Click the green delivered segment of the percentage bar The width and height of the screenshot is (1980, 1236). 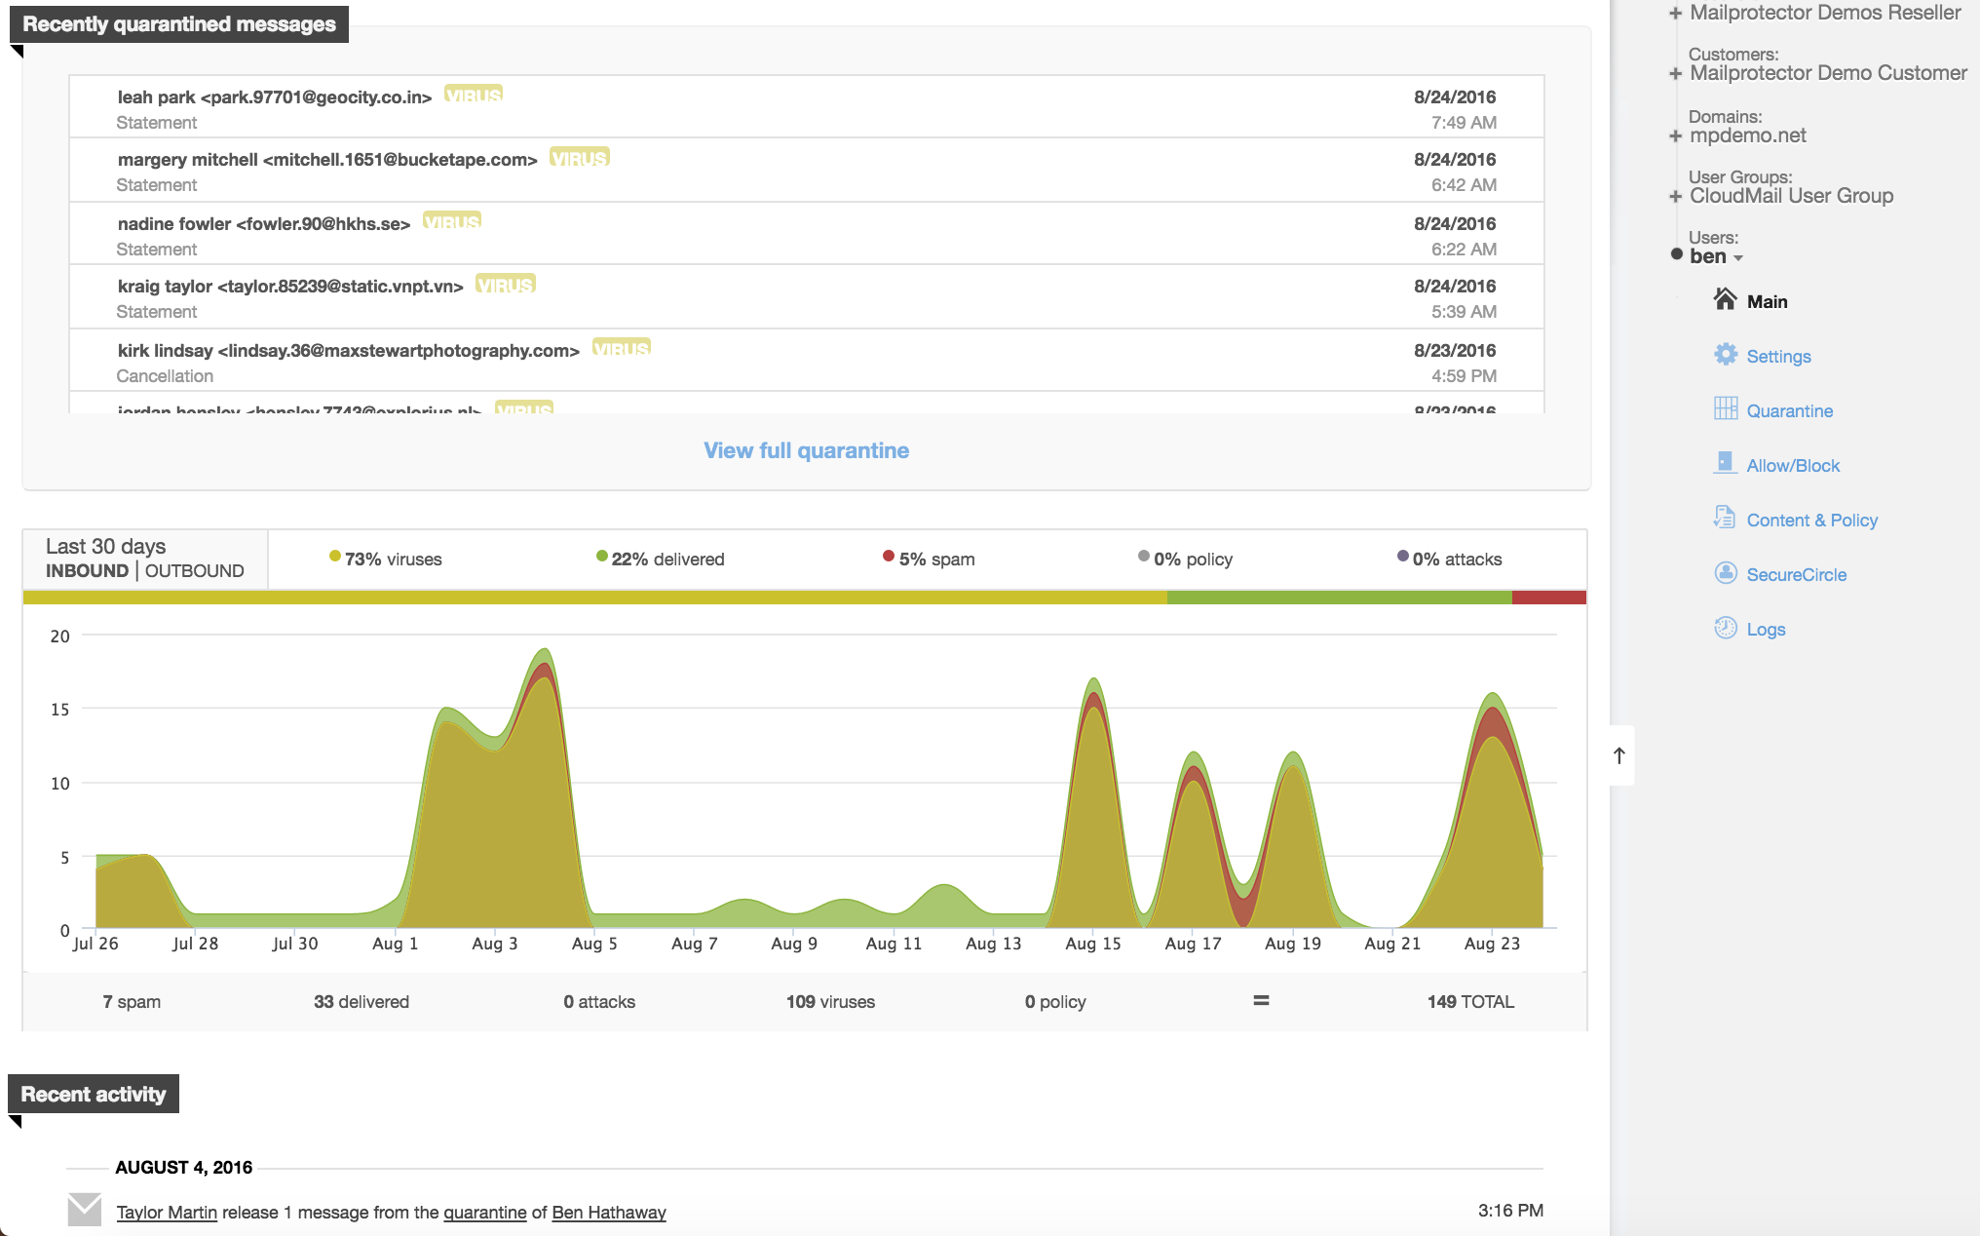(x=1339, y=598)
